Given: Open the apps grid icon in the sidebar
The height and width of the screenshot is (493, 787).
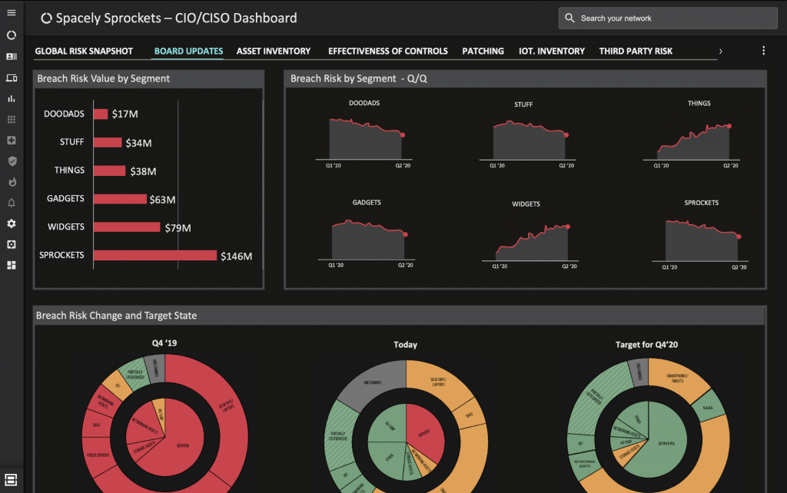Looking at the screenshot, I should point(11,119).
